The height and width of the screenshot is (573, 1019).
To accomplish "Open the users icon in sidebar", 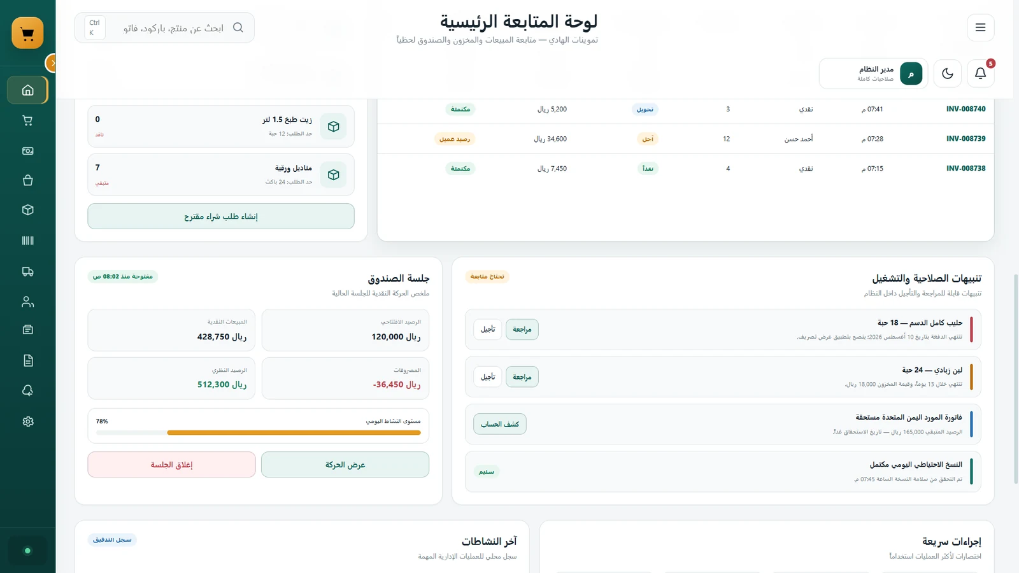I will (x=27, y=302).
